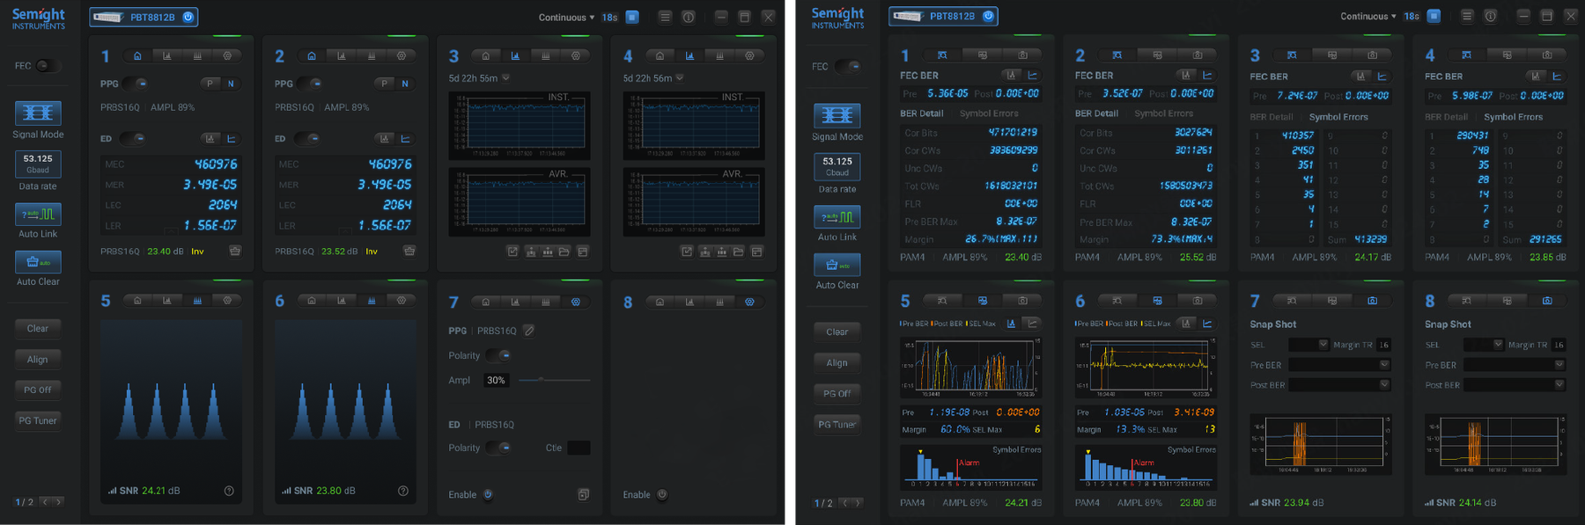This screenshot has height=525, width=1585.
Task: Click the Align button in left window
Action: click(x=38, y=359)
